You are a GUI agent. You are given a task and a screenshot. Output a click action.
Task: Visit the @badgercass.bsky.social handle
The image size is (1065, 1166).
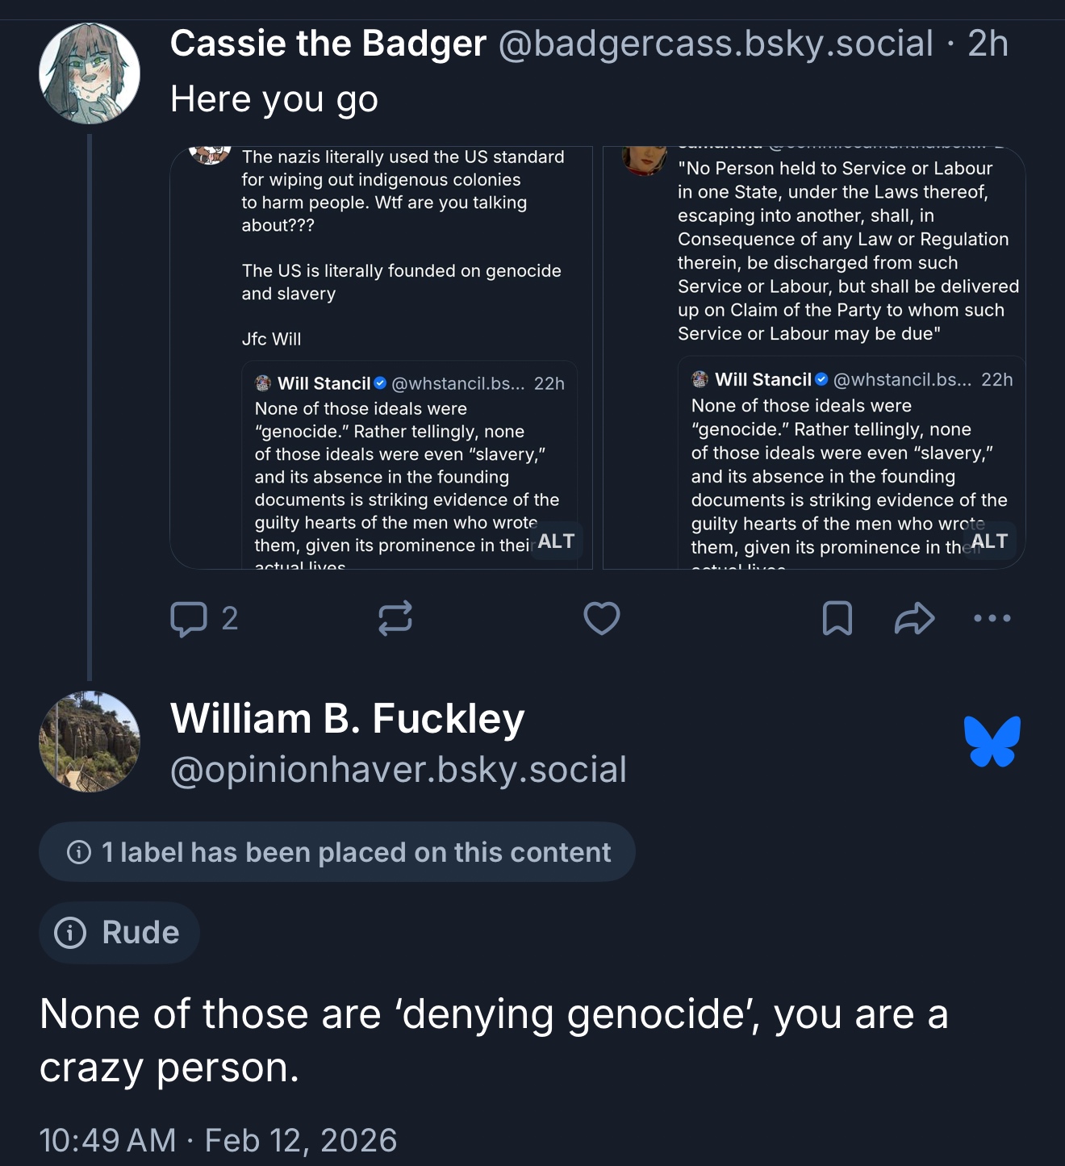716,44
